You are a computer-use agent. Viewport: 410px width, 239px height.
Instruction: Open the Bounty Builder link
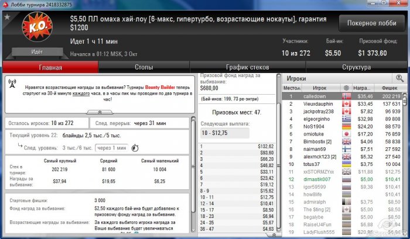(x=160, y=88)
